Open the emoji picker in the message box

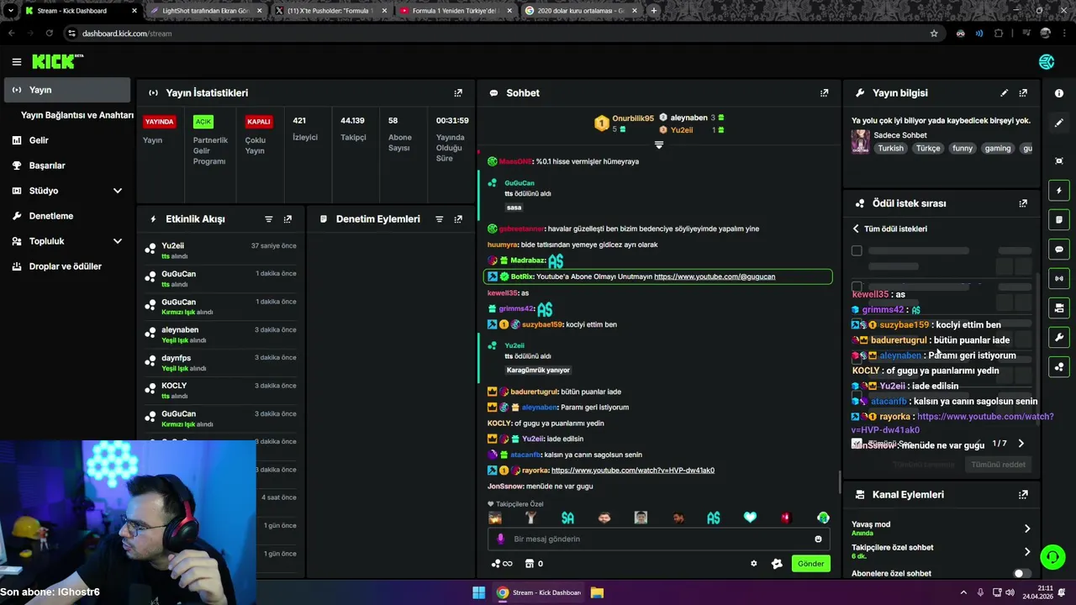(818, 539)
